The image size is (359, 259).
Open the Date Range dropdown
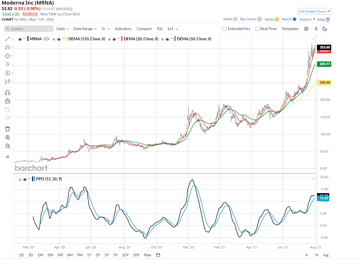85,29
